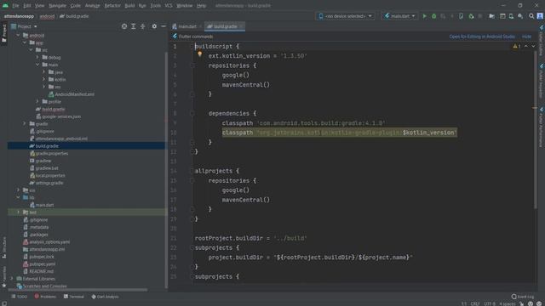This screenshot has width=545, height=306.
Task: Click expand all icon in Project panel
Action: coord(134,26)
